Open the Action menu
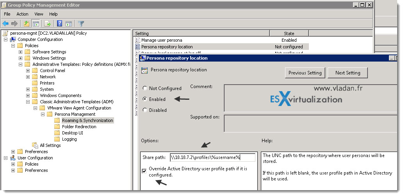This screenshot has height=196, width=403. tap(22, 14)
